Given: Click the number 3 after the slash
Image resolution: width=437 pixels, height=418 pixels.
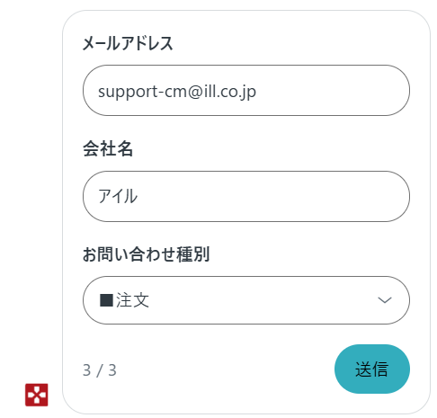Looking at the screenshot, I should (x=112, y=370).
